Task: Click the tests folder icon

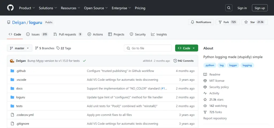Action: point(12,106)
